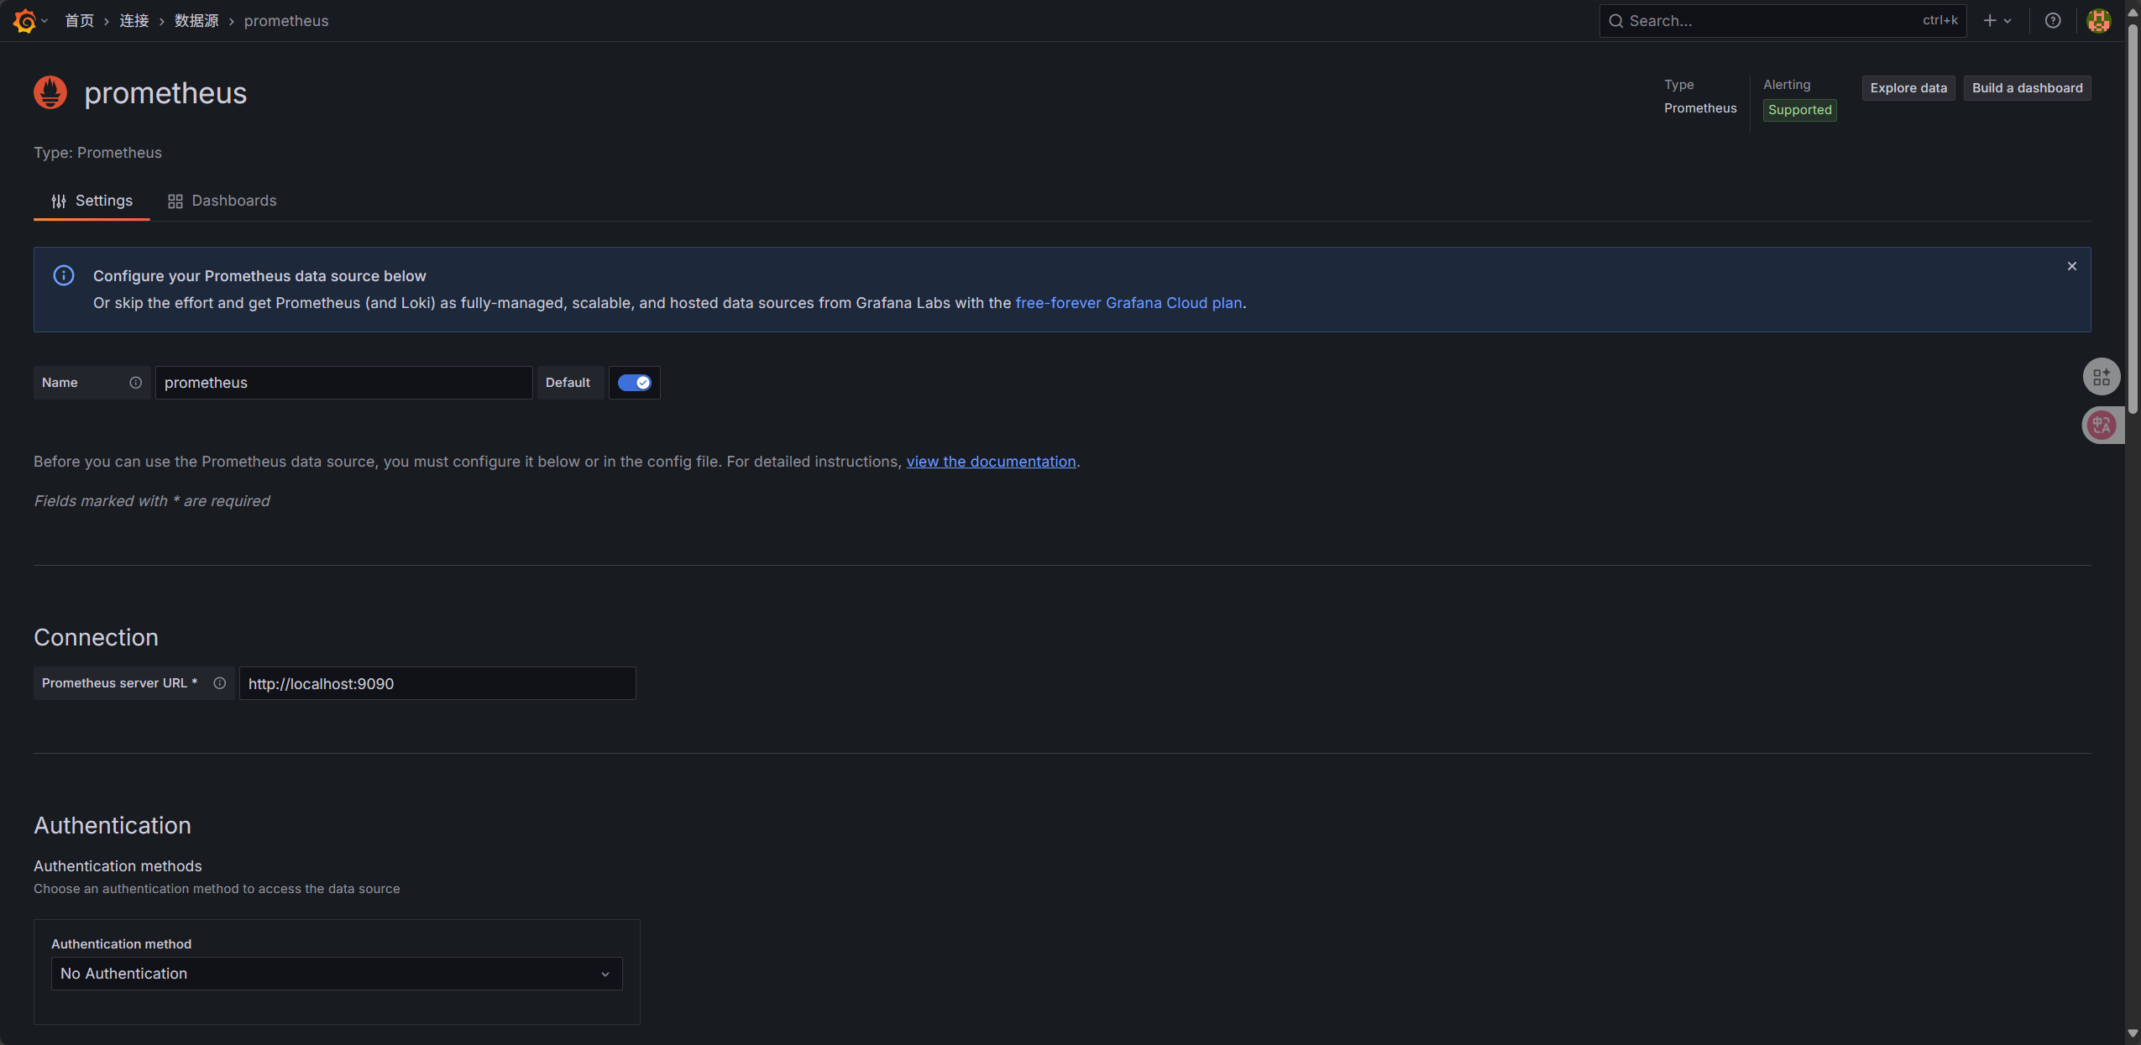Click the prometheus breadcrumb item
Image resolution: width=2141 pixels, height=1045 pixels.
(286, 21)
